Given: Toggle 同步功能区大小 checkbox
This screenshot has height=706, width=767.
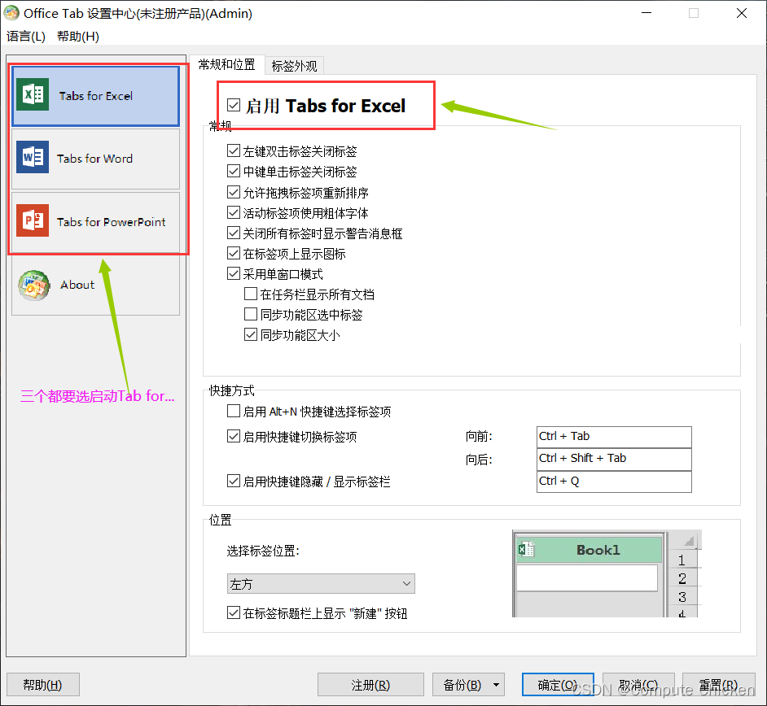Looking at the screenshot, I should [x=251, y=334].
